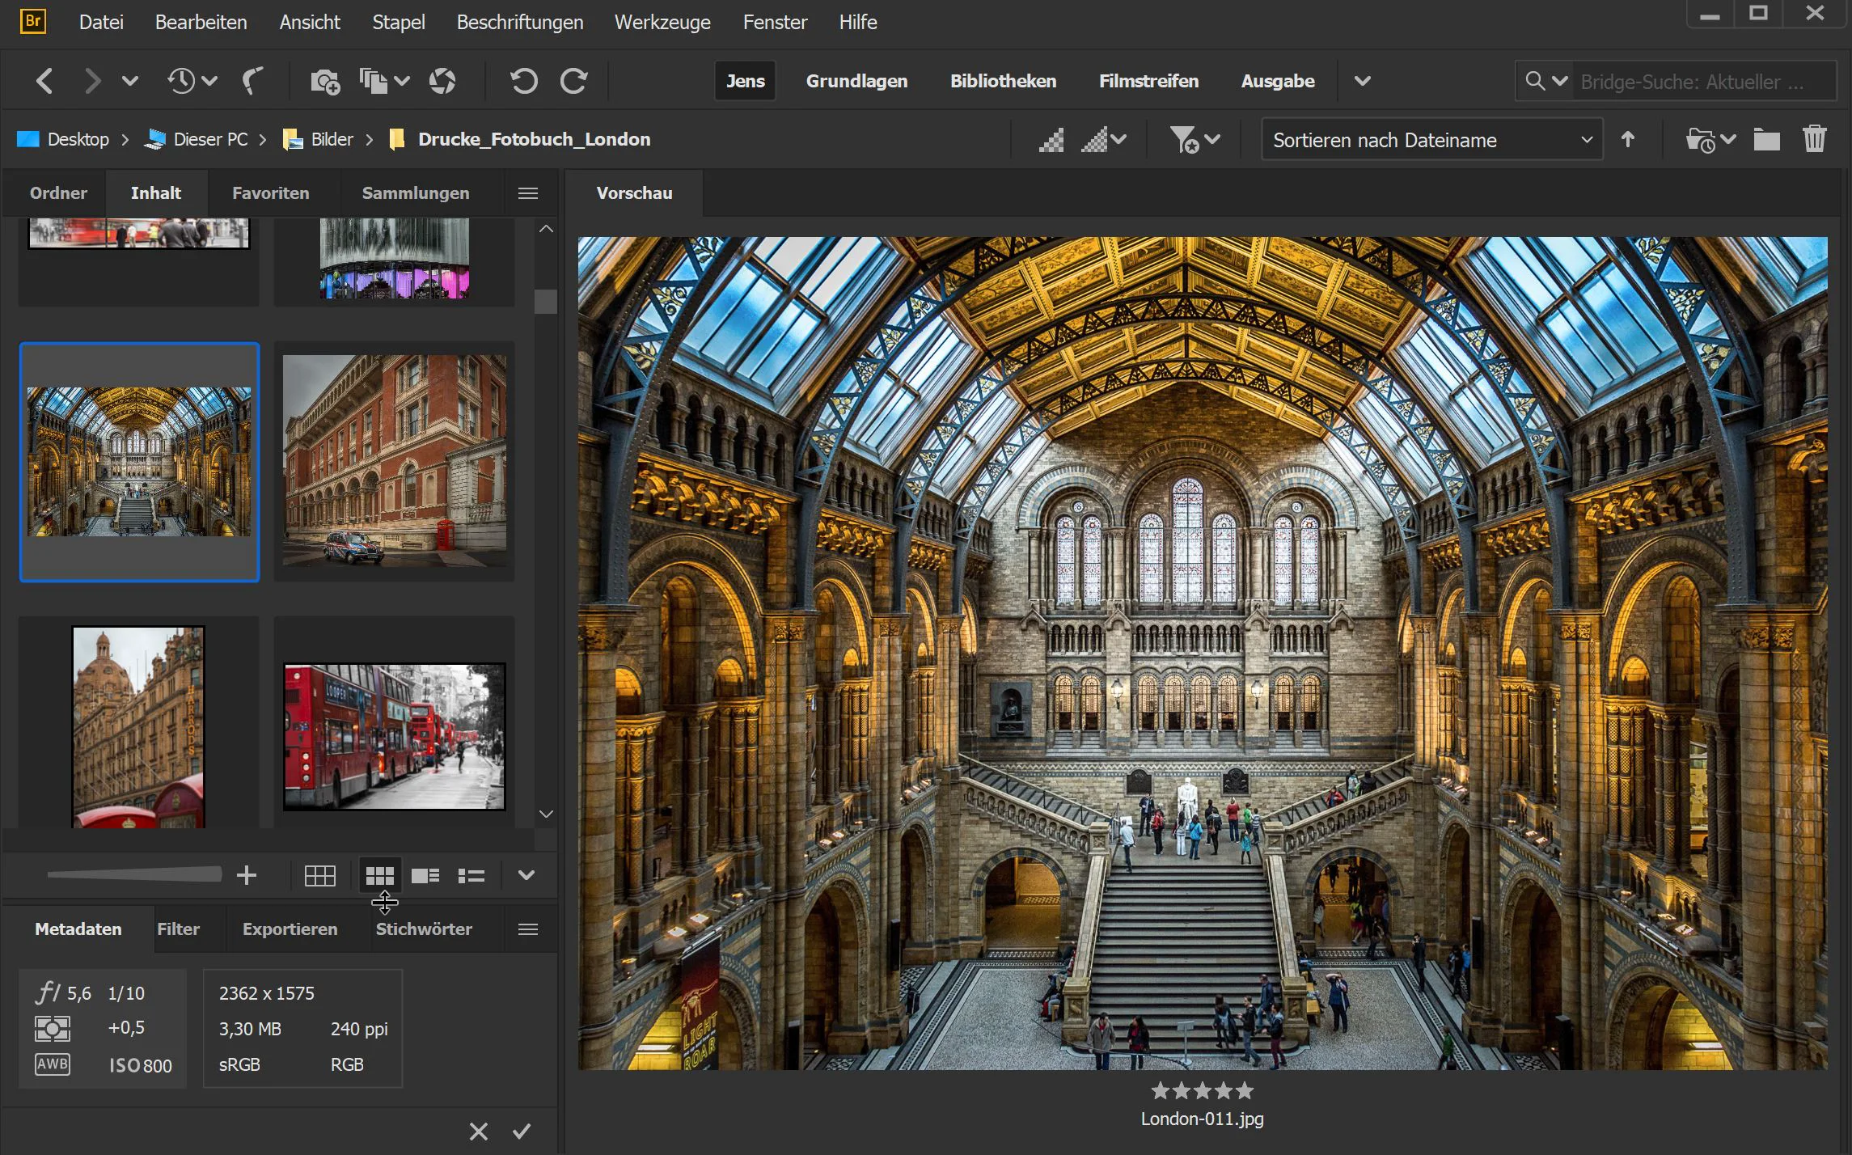Switch to list view at panel bottom
Viewport: 1852px width, 1155px height.
pyautogui.click(x=471, y=874)
